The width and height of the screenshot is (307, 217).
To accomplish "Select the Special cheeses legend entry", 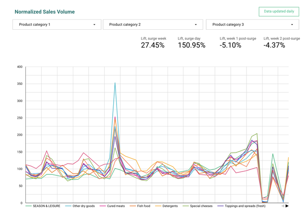I will click(x=198, y=206).
